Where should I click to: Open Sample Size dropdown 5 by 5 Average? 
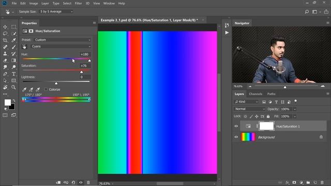[x=56, y=11]
